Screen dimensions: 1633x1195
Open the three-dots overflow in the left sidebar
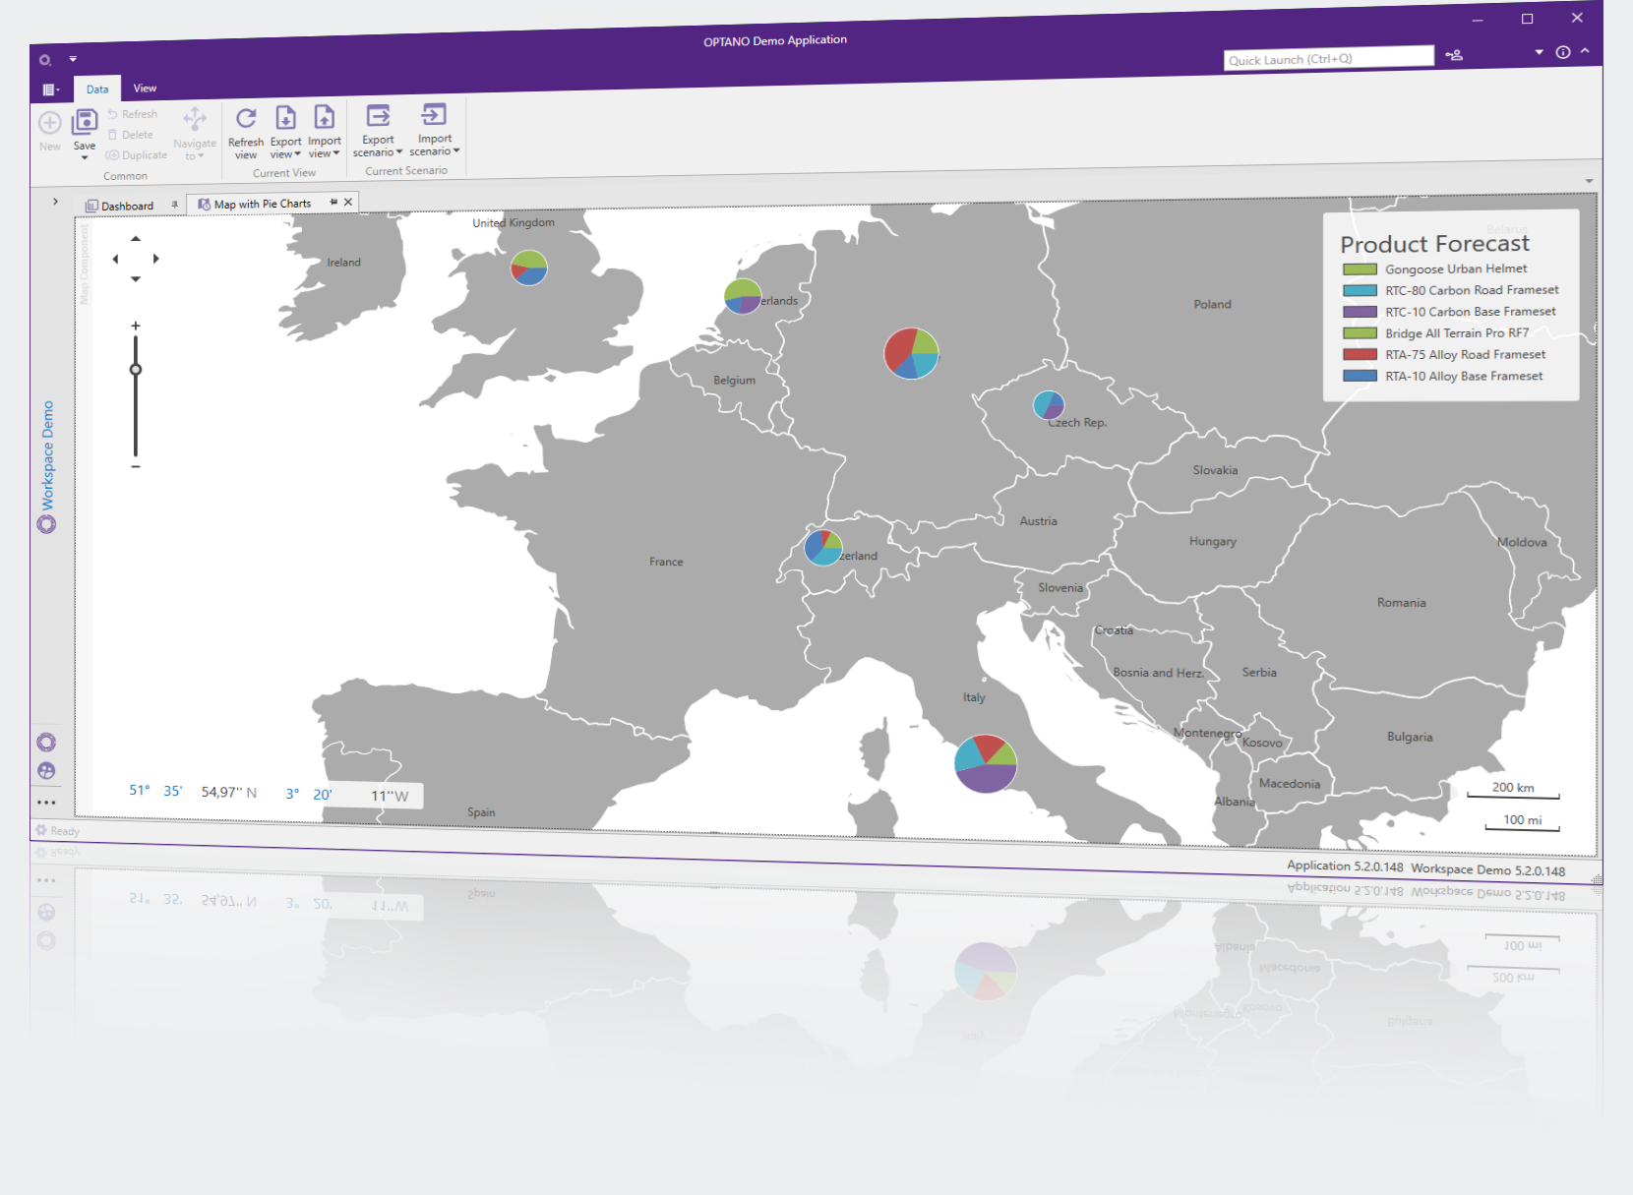tap(46, 803)
